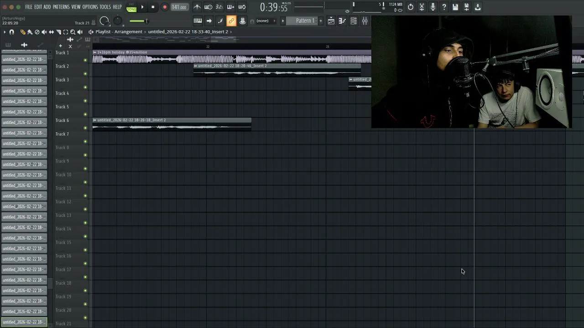Open the Piano roll window icon
Viewport: 584px width, 328px height.
342,21
